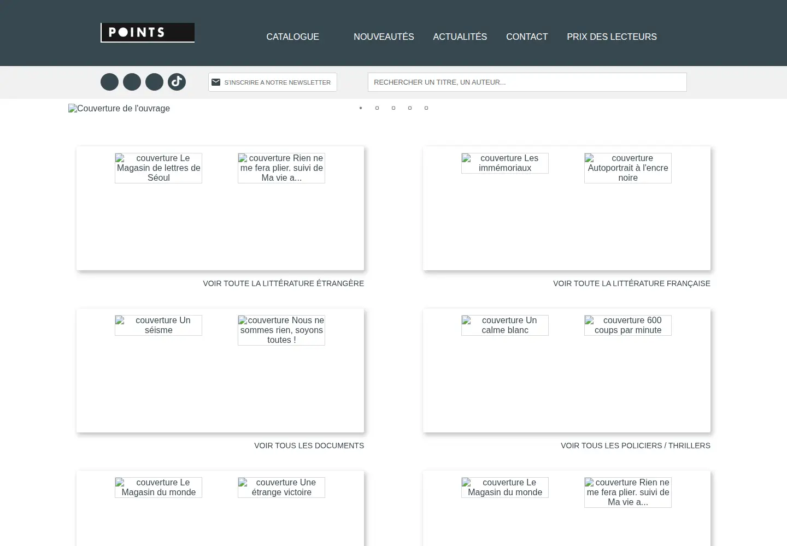
Task: Open Autoportrait à l'encre noire cover
Action: pyautogui.click(x=628, y=168)
